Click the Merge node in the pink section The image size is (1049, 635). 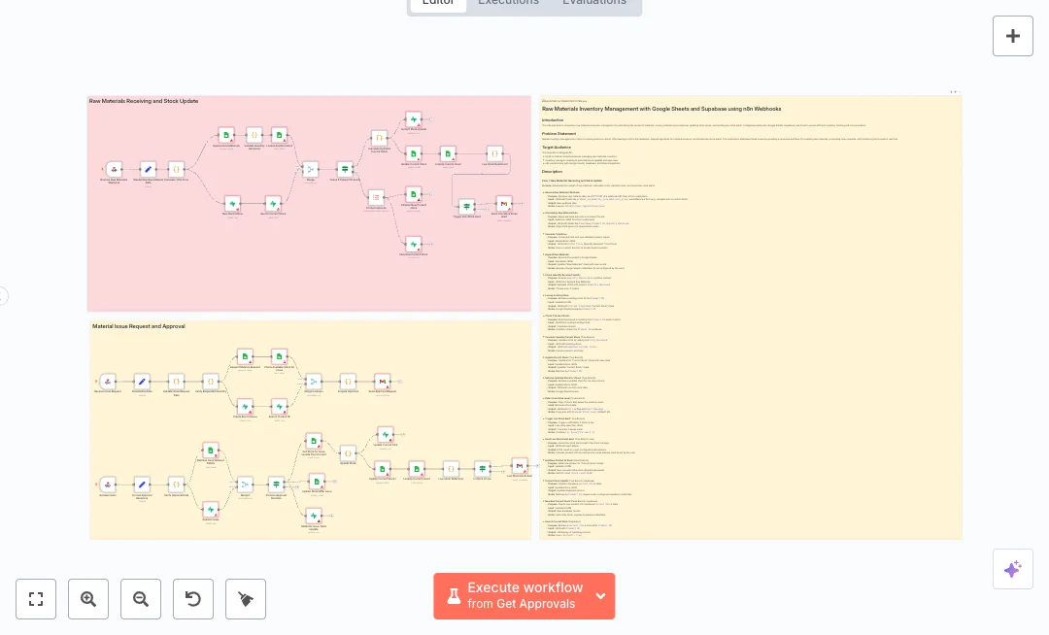311,170
